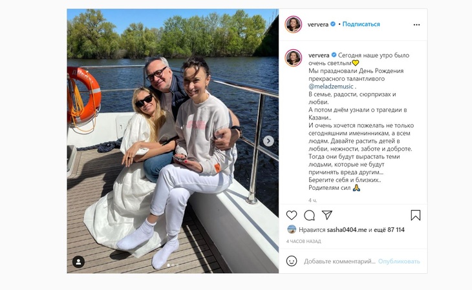Open ververa profile from header username
The height and width of the screenshot is (290, 472).
(317, 25)
